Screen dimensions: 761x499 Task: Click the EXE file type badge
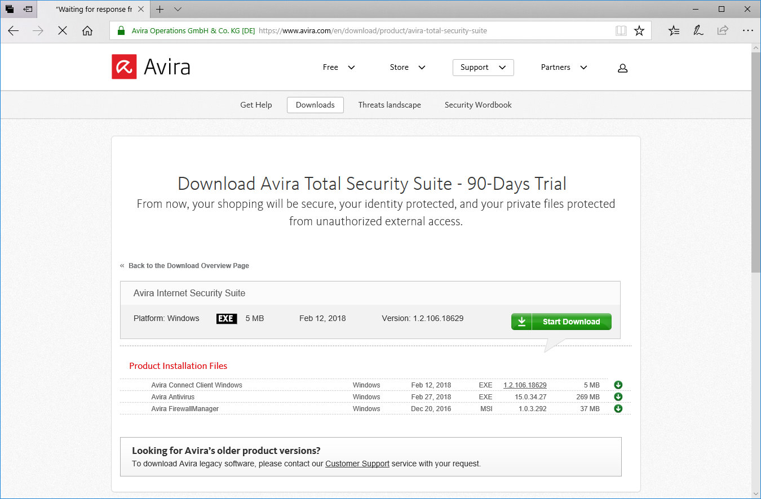[227, 319]
